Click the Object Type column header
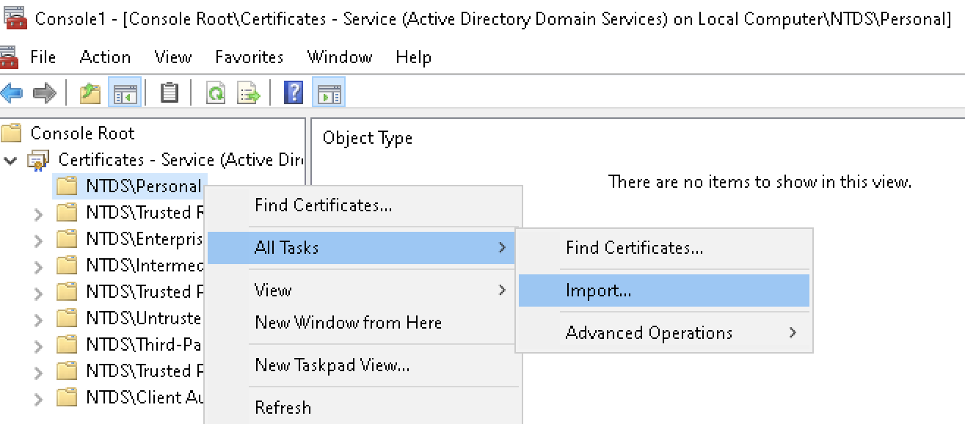The width and height of the screenshot is (965, 424). pos(368,138)
